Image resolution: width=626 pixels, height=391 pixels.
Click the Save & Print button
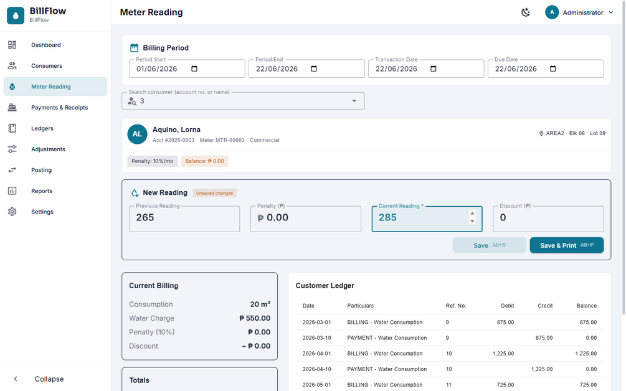tap(566, 245)
